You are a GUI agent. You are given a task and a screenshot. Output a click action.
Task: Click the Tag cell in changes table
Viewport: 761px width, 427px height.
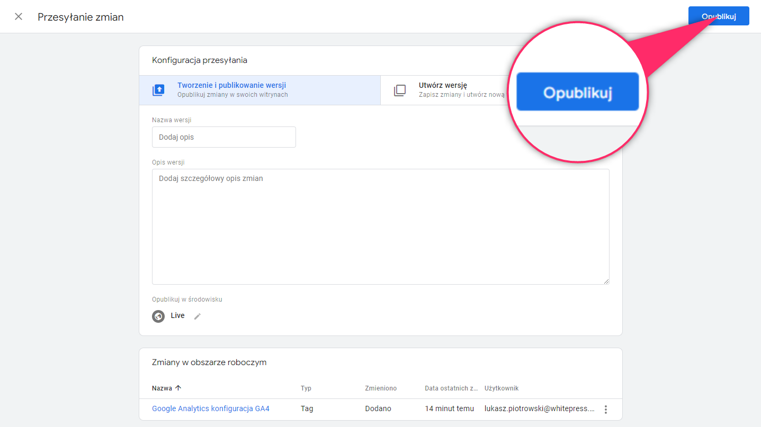307,408
